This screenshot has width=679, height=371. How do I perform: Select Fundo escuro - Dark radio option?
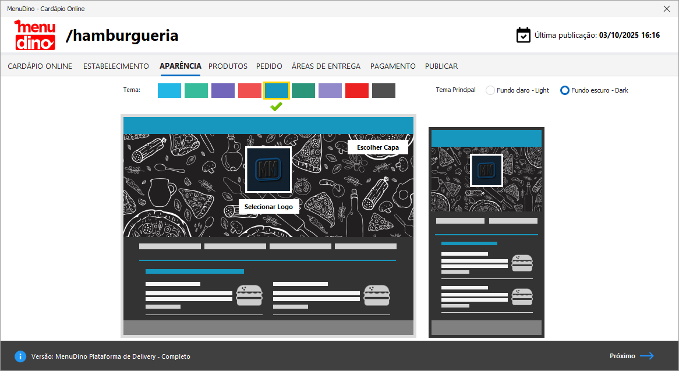pyautogui.click(x=564, y=90)
